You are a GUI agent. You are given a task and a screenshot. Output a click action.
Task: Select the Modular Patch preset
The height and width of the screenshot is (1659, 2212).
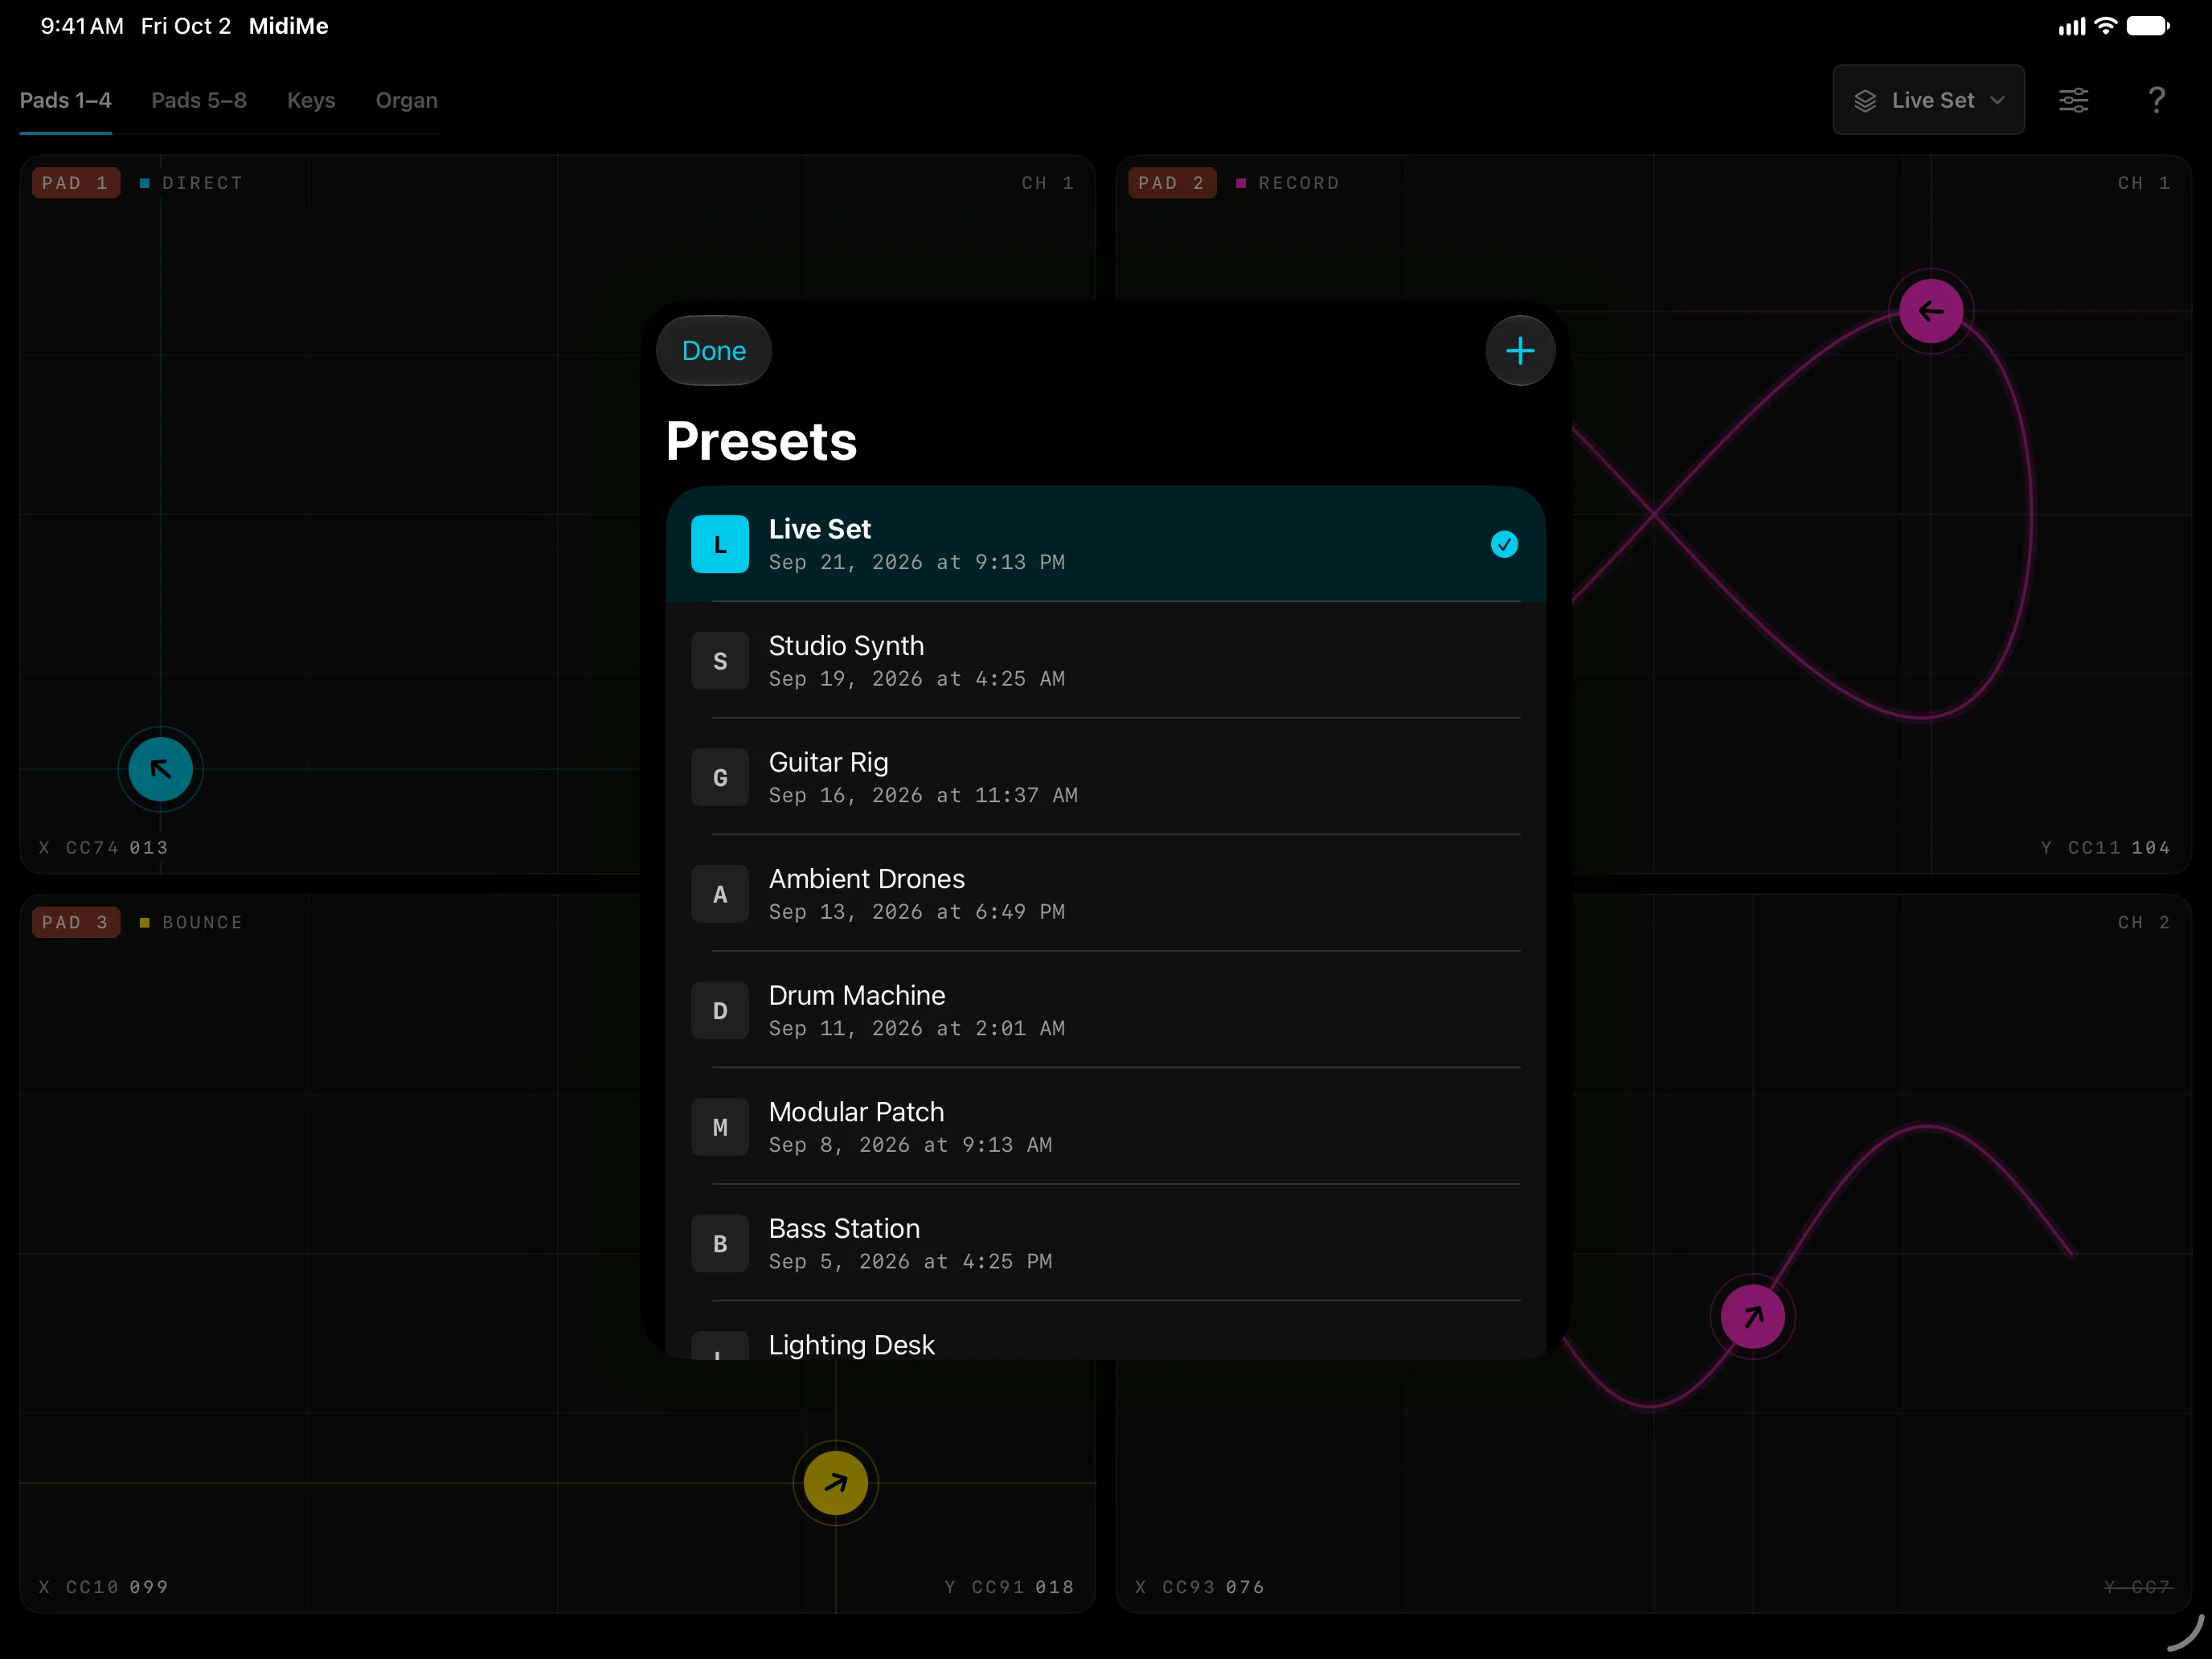point(1106,1127)
